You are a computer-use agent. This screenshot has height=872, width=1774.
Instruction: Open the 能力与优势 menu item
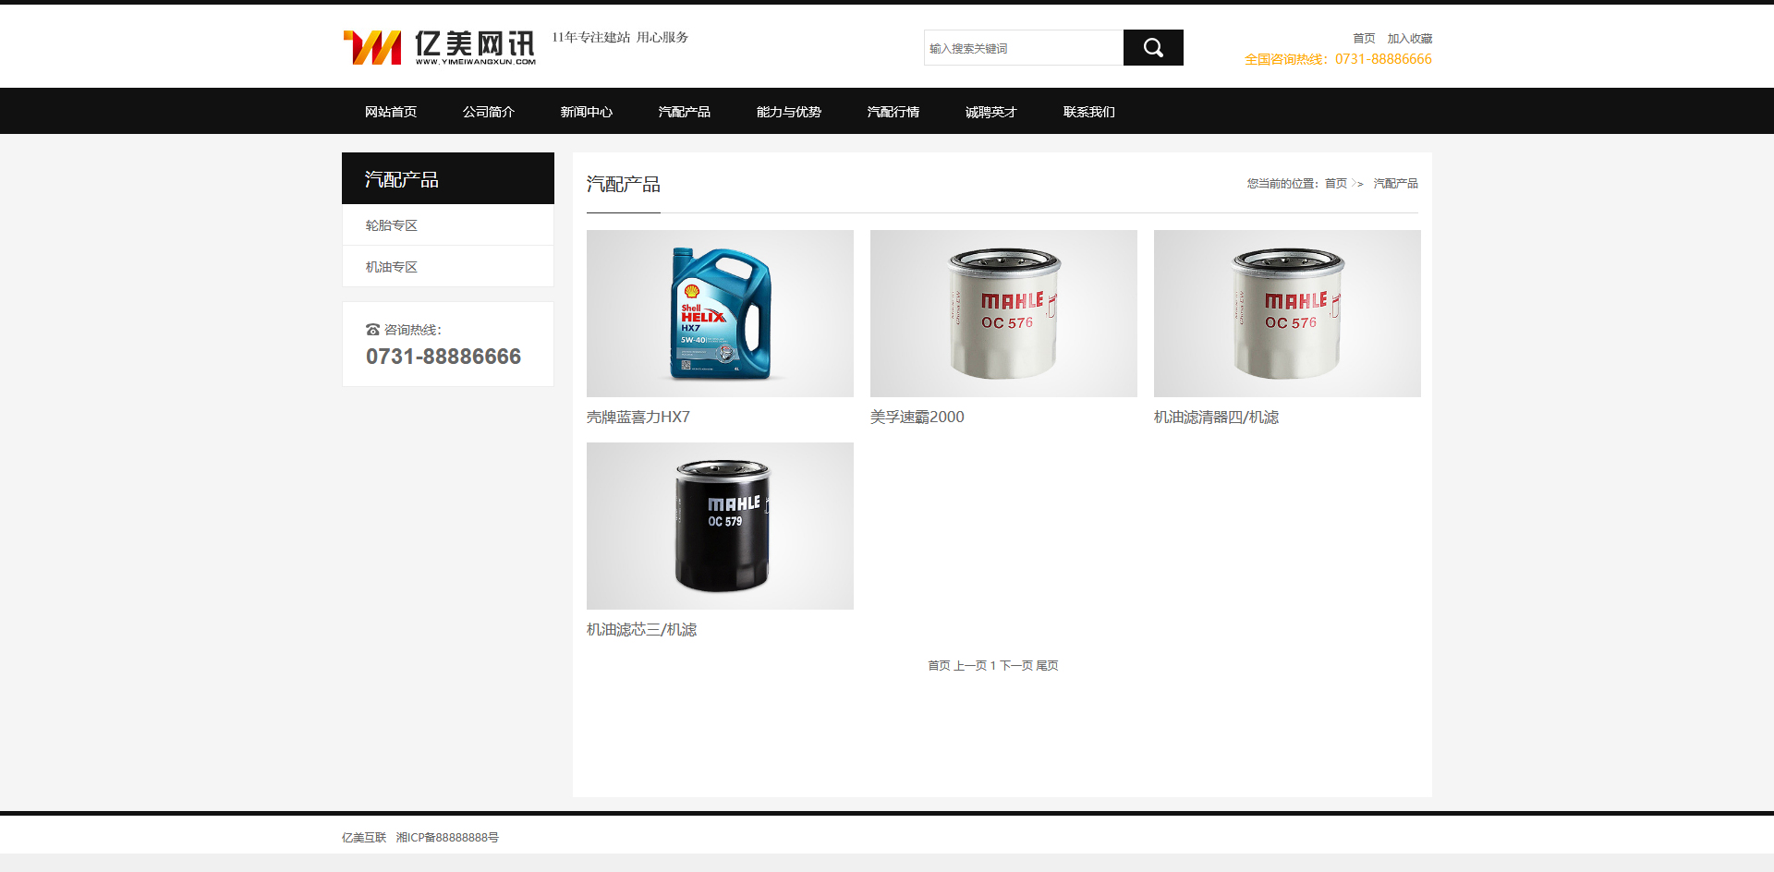point(789,112)
